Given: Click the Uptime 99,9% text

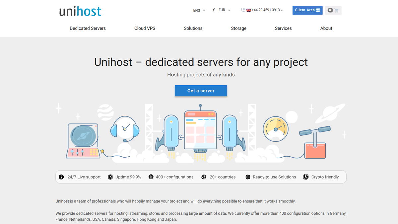Looking at the screenshot, I should (128, 177).
